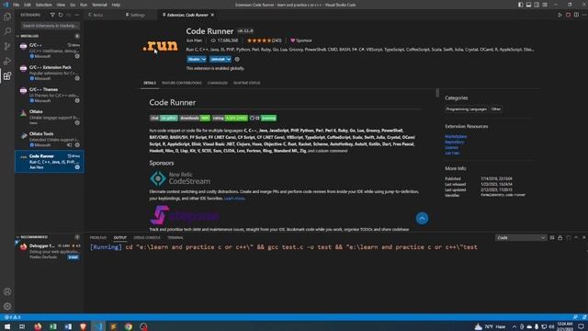588x331 pixels.
Task: Select the Programming Languages category tag
Action: [467, 109]
